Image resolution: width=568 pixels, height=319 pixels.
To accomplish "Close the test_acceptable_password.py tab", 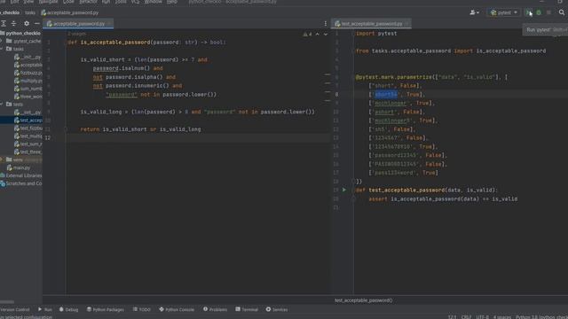I will point(406,24).
